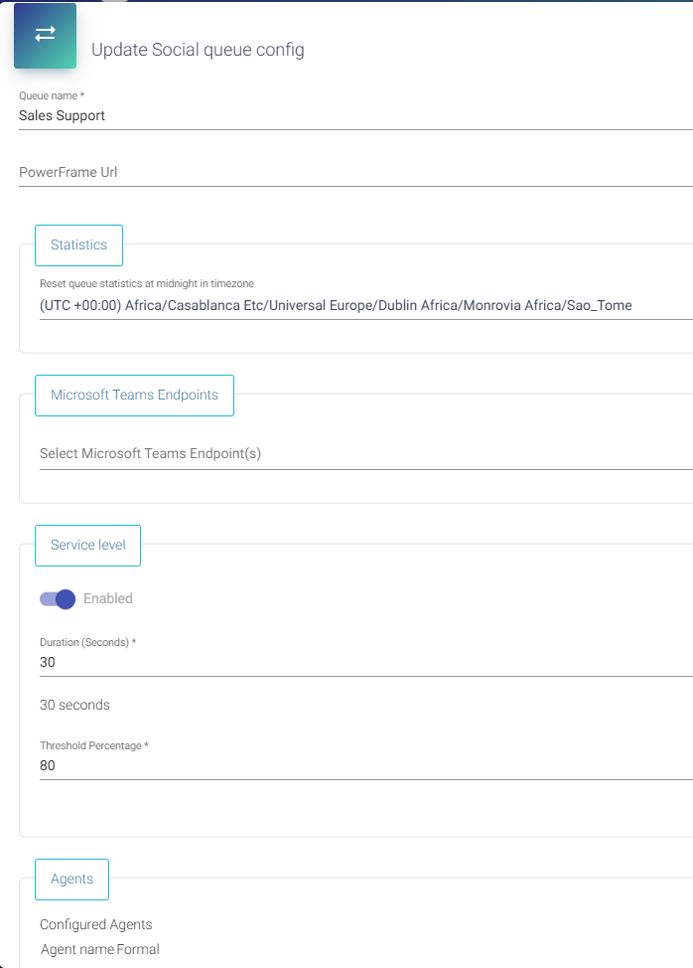
Task: Click the Threshold Percentage field showing 80
Action: coord(199,765)
